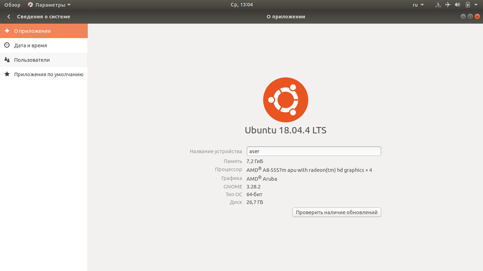Click the network status icon
The height and width of the screenshot is (271, 483).
[x=438, y=5]
